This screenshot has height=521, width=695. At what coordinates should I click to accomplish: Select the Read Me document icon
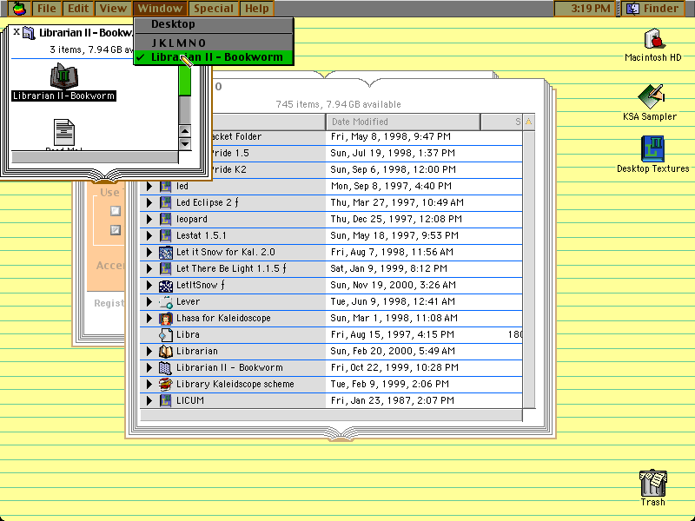coord(63,133)
